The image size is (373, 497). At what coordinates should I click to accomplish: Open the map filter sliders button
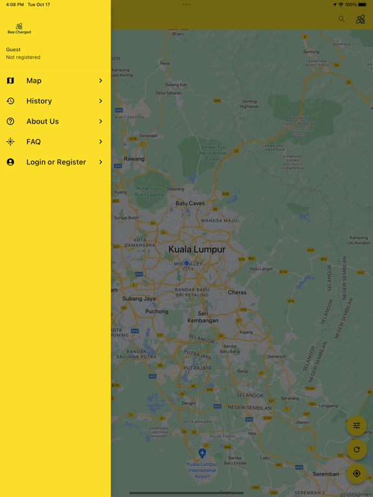point(357,425)
